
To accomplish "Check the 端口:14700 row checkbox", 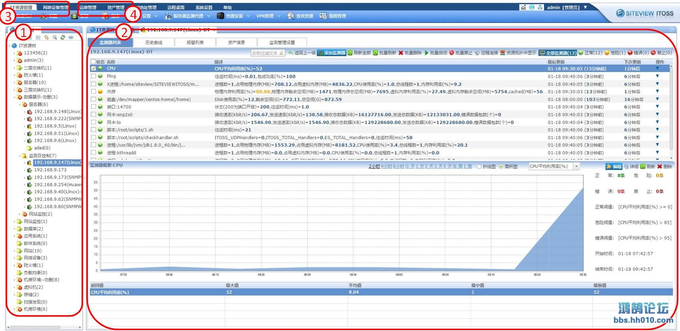I will coord(93,107).
